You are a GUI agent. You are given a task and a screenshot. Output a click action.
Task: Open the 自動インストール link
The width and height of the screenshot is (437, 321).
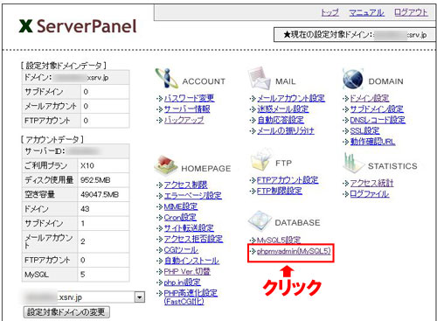click(x=191, y=261)
